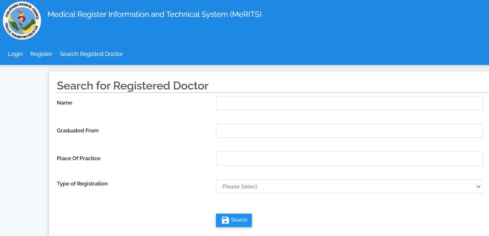Click the Graduated From text box

(x=349, y=130)
